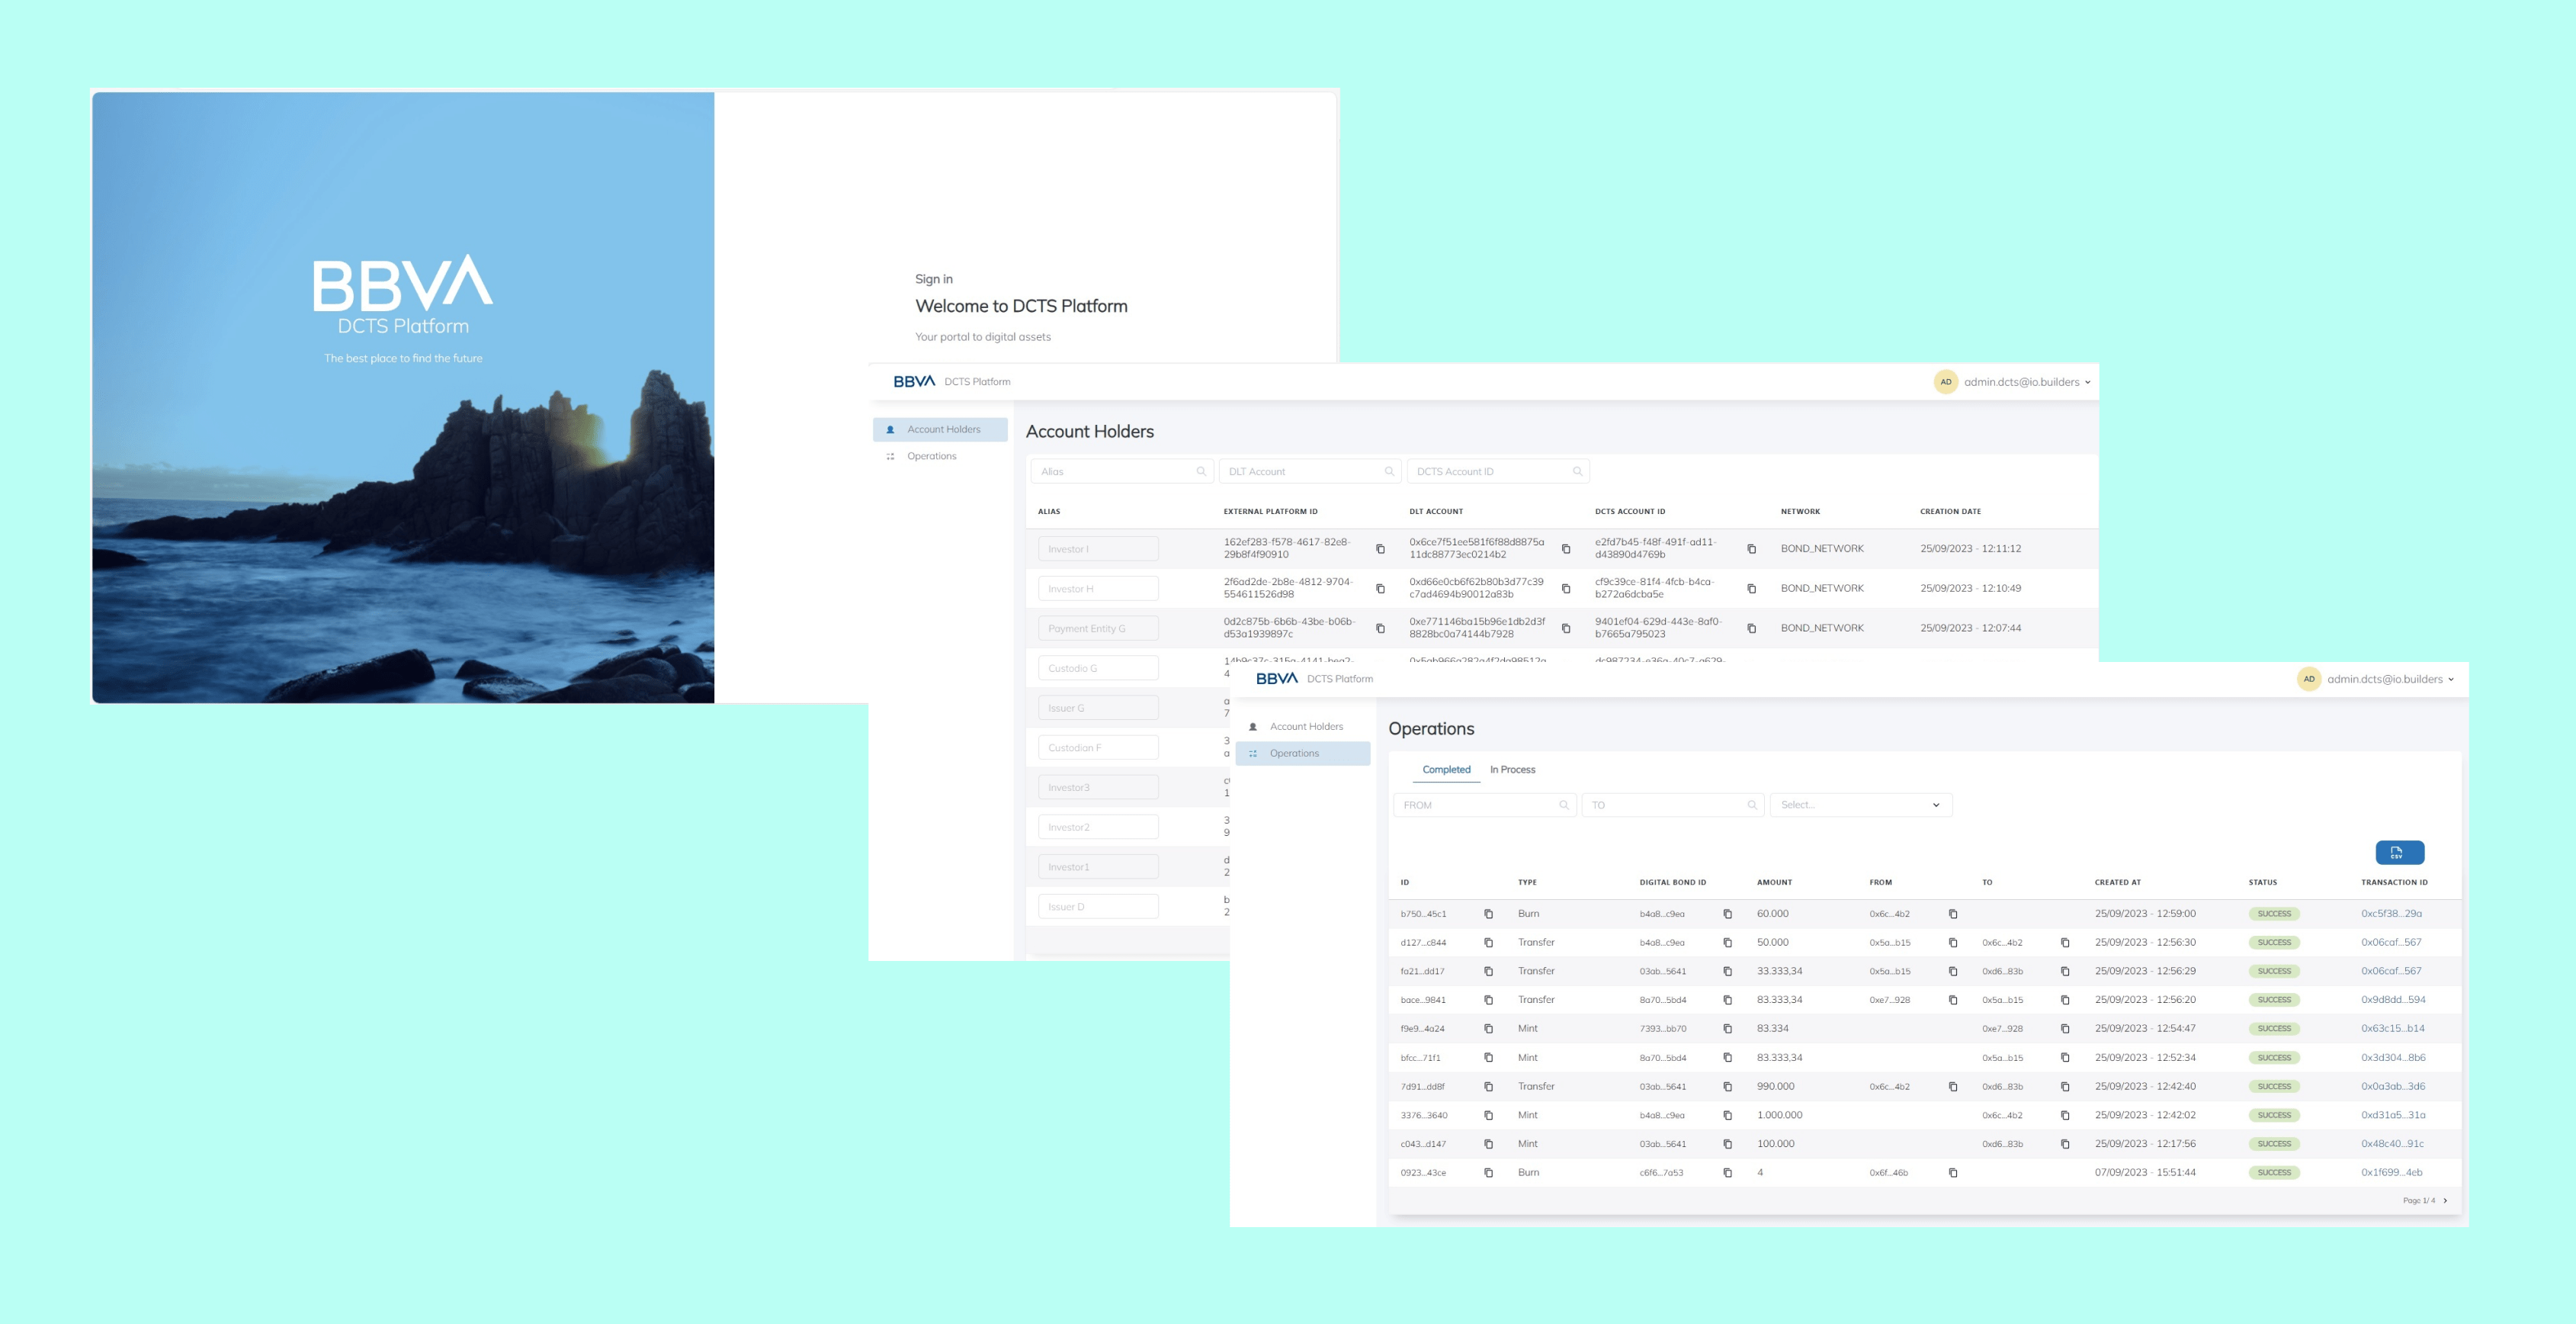Screen dimensions: 2576x1324
Task: Copy DCTS account ID for Payment Entity G
Action: pyautogui.click(x=1751, y=628)
